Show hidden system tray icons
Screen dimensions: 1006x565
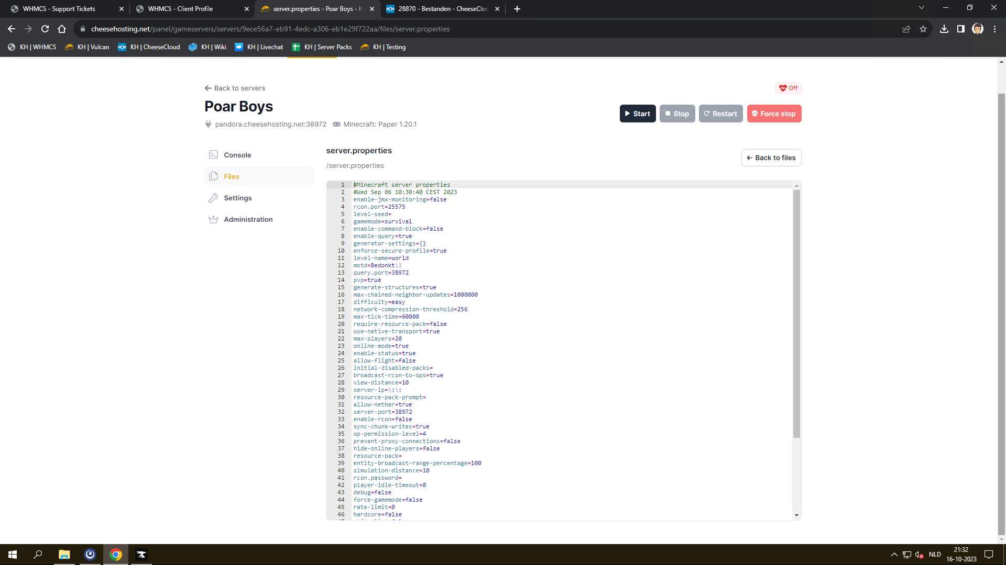(x=894, y=555)
